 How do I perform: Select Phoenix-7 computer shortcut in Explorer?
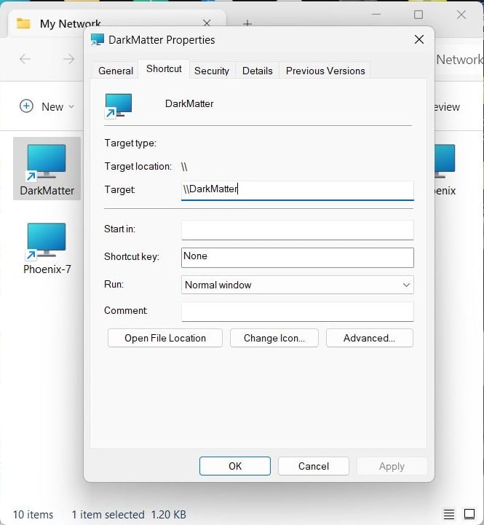47,248
